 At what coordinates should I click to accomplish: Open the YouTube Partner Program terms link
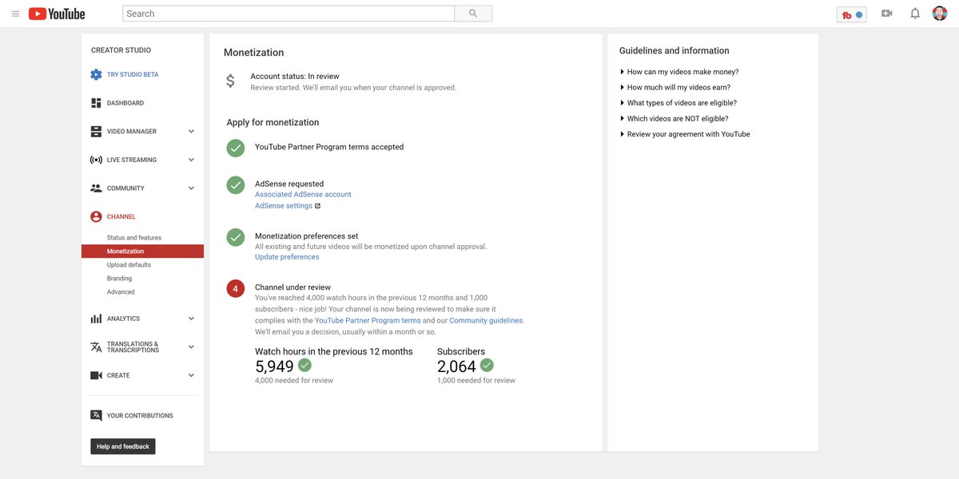[368, 320]
